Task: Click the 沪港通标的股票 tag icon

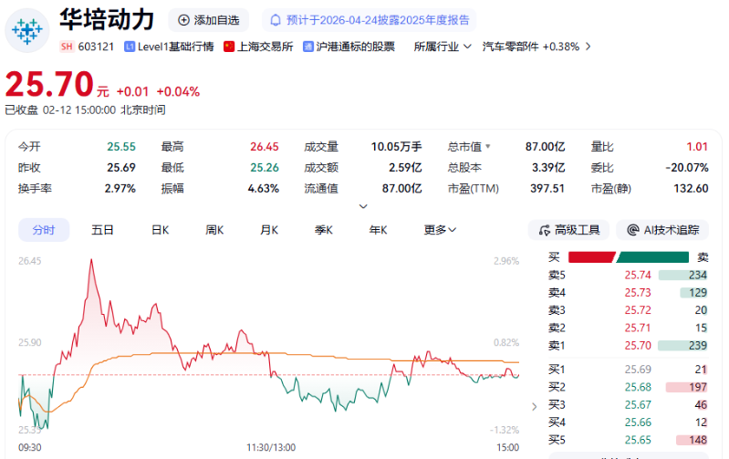Action: coord(308,47)
